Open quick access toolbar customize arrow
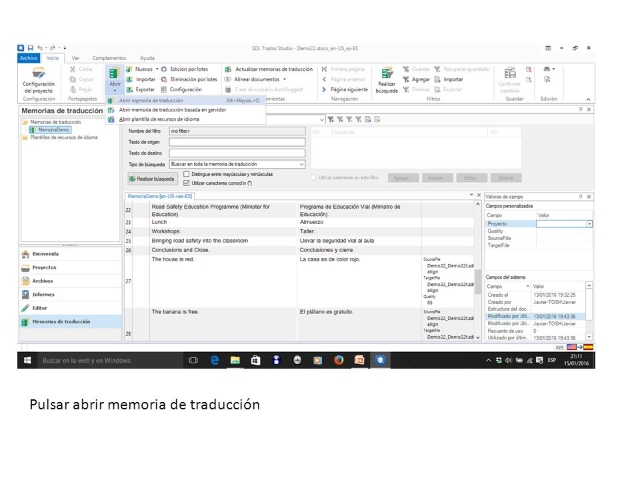Viewport: 640px width, 480px height. [65, 48]
